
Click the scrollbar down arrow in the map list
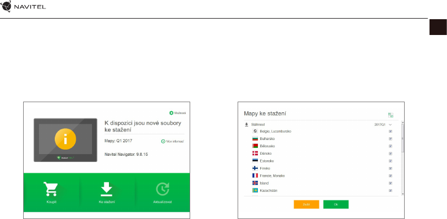[x=402, y=194]
